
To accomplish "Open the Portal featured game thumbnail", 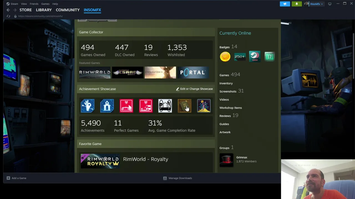I will [x=193, y=72].
